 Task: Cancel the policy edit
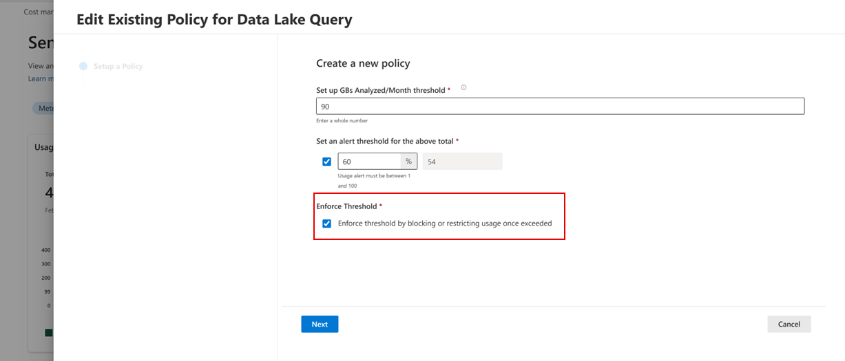click(789, 324)
